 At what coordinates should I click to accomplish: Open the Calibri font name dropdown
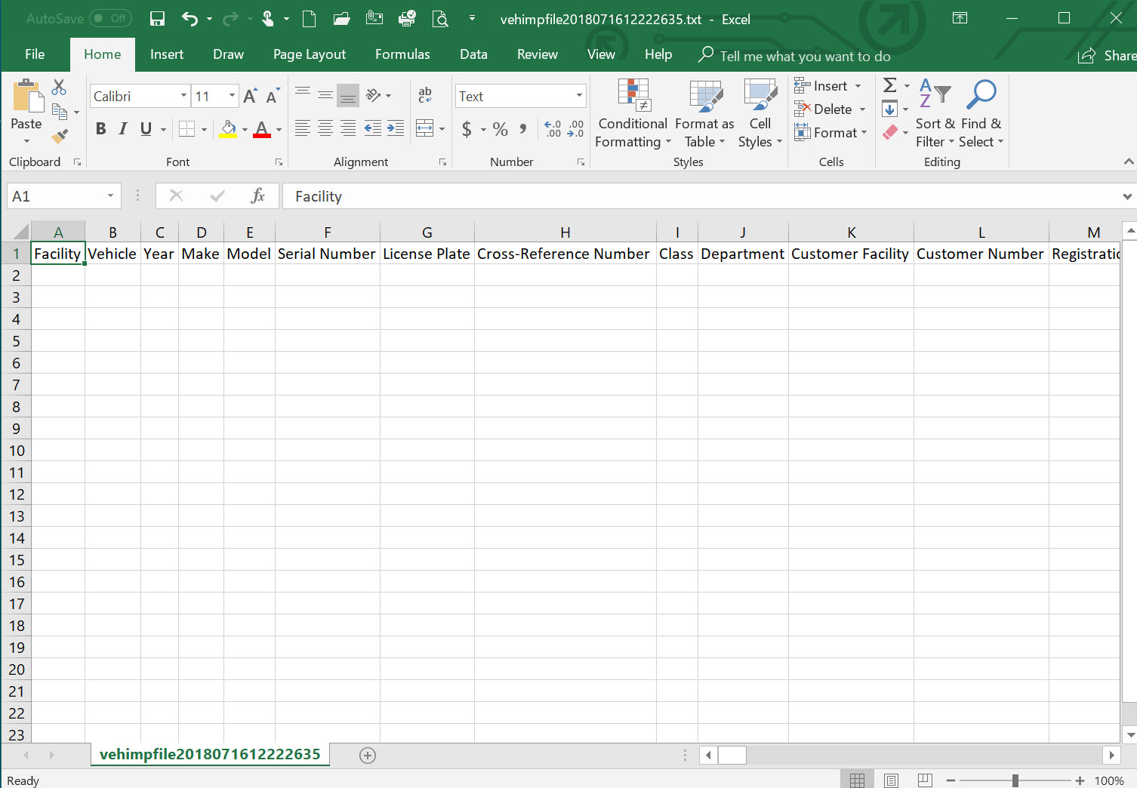(183, 96)
